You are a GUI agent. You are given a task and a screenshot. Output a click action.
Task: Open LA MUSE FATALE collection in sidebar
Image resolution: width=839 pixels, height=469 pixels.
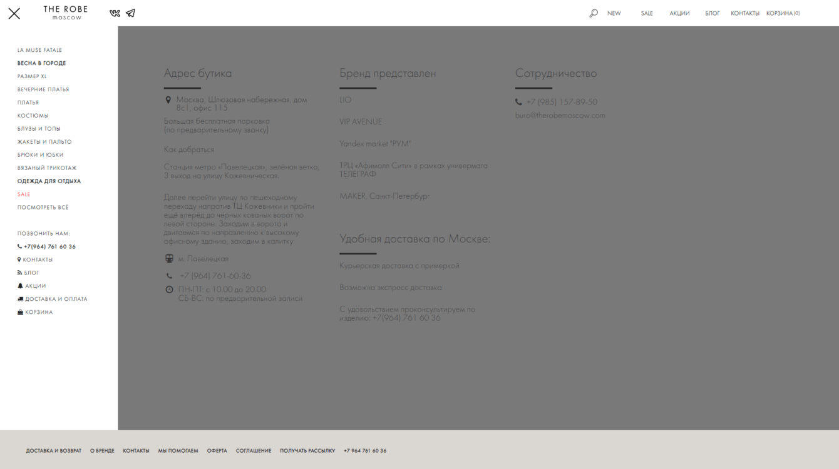click(x=39, y=50)
